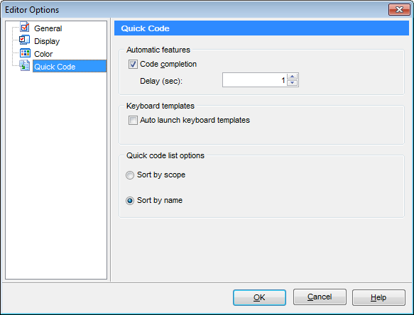
Task: Open the Display options page
Action: pyautogui.click(x=47, y=41)
